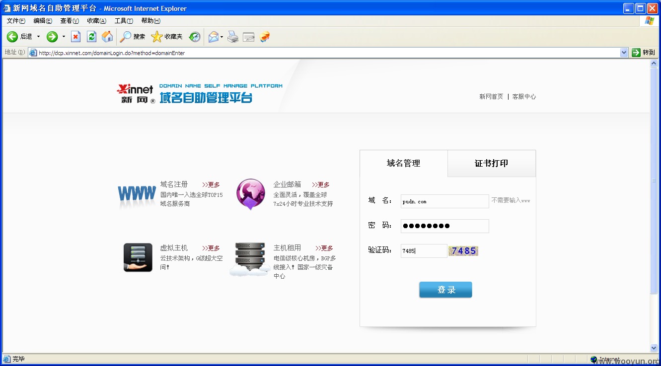Viewport: 661px width, 366px height.
Task: Click the page icon in address bar
Action: tap(33, 53)
